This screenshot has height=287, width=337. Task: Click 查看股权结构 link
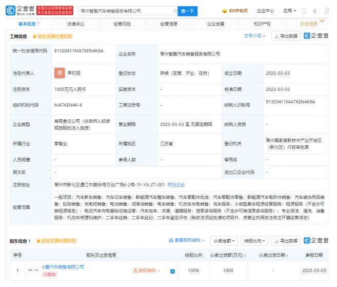pyautogui.click(x=187, y=240)
